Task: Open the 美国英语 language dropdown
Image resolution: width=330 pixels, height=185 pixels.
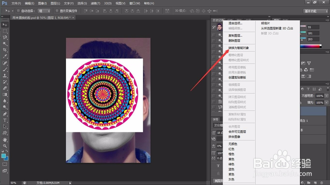Action: (217, 181)
